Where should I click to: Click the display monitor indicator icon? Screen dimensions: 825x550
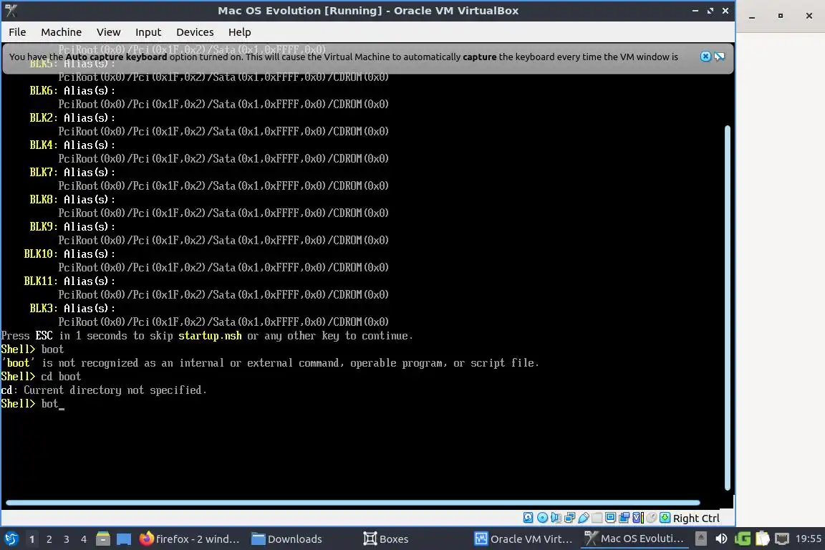coord(610,518)
